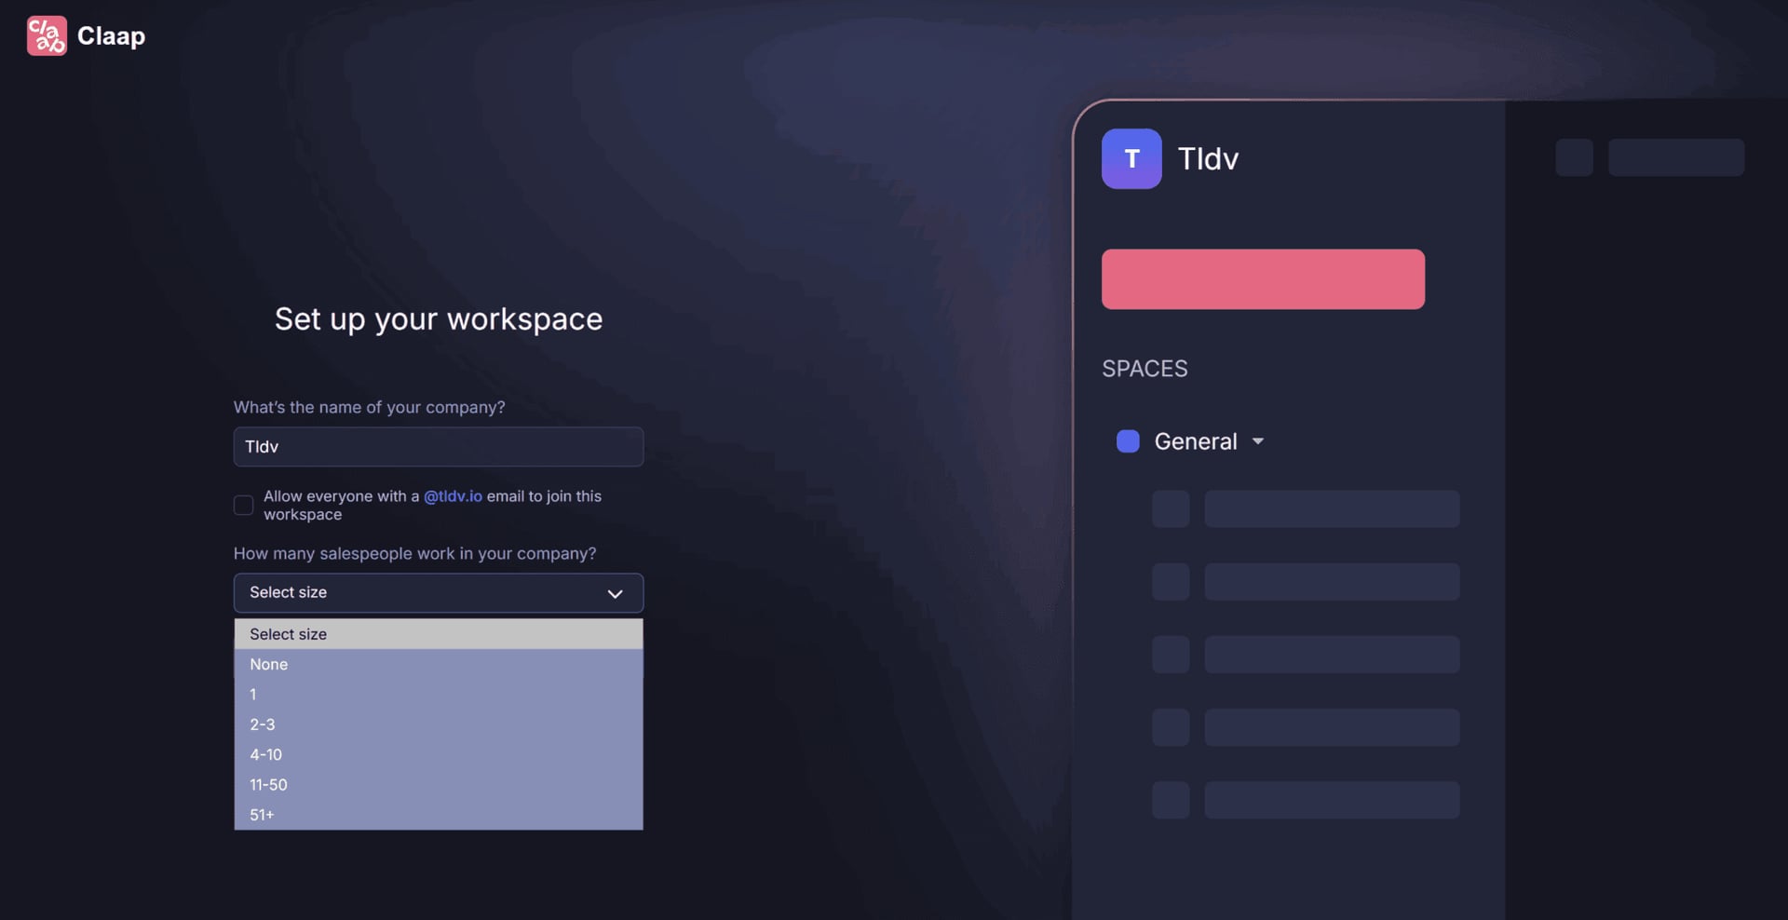The image size is (1788, 920).
Task: Click the Tldv workspace avatar icon
Action: 1131,159
